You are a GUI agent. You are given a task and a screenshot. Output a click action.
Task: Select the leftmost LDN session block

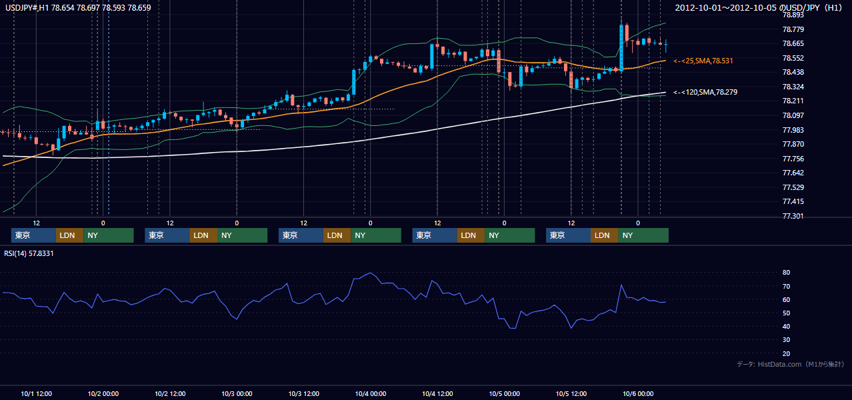coord(69,235)
